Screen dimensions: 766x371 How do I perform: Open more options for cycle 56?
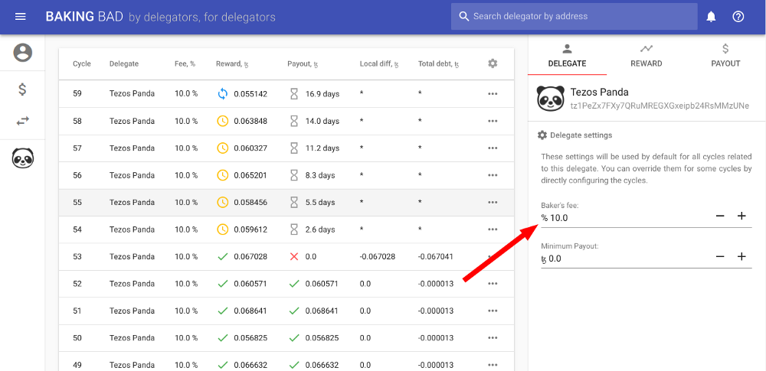coord(493,175)
